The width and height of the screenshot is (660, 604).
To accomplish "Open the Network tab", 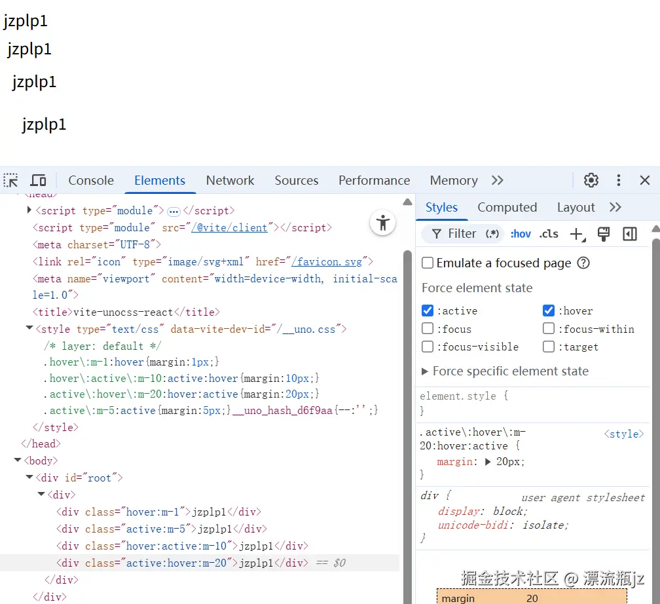I will pyautogui.click(x=230, y=180).
